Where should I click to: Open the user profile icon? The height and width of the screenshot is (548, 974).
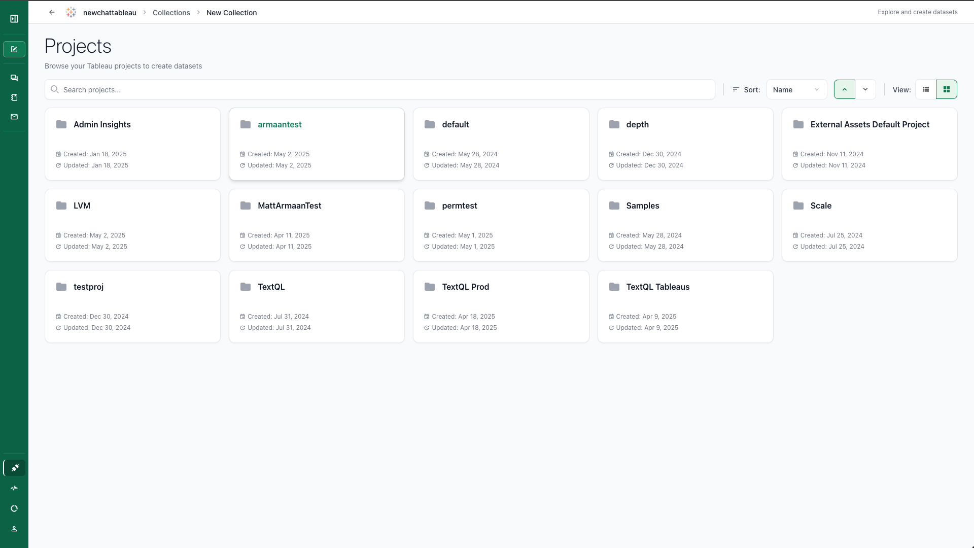click(x=14, y=528)
